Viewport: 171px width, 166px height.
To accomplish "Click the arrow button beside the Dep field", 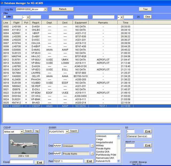I will point(92,146).
